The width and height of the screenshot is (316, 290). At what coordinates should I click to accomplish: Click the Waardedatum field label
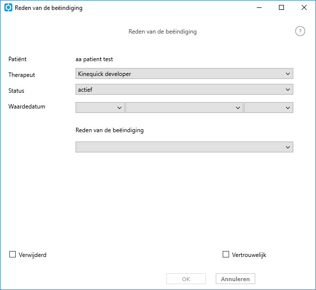coord(27,106)
